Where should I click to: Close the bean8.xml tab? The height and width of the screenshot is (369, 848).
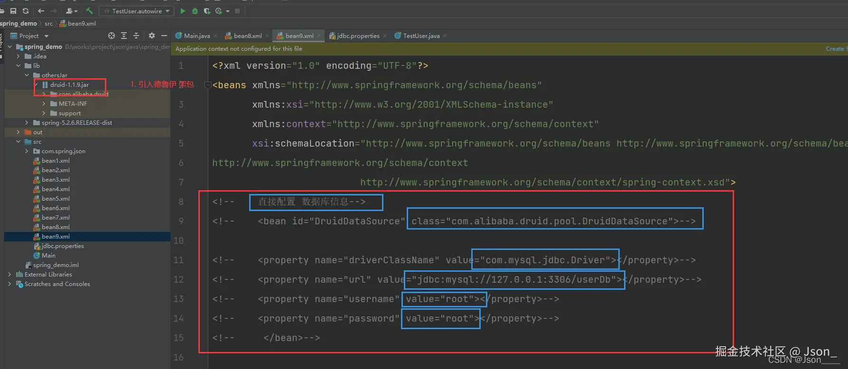(267, 36)
